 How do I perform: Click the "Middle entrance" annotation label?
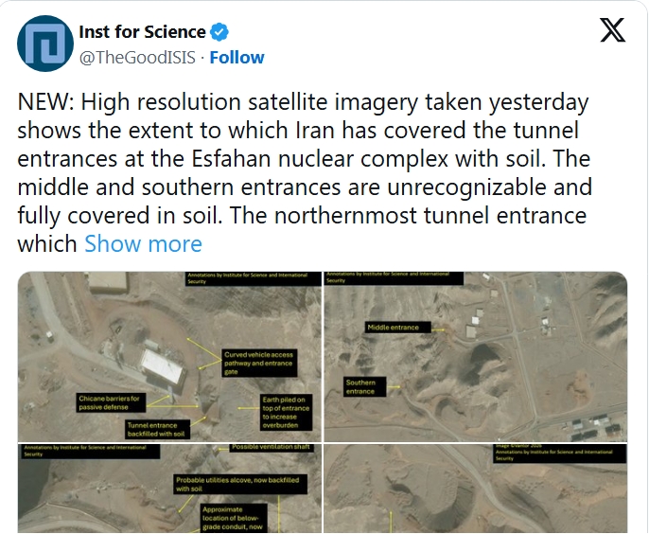(392, 328)
